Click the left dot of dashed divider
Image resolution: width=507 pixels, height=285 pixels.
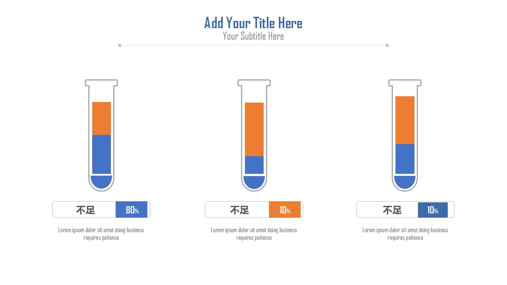120,45
